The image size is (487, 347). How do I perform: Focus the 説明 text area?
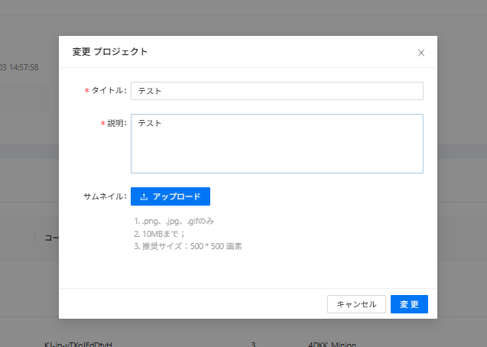click(x=277, y=144)
